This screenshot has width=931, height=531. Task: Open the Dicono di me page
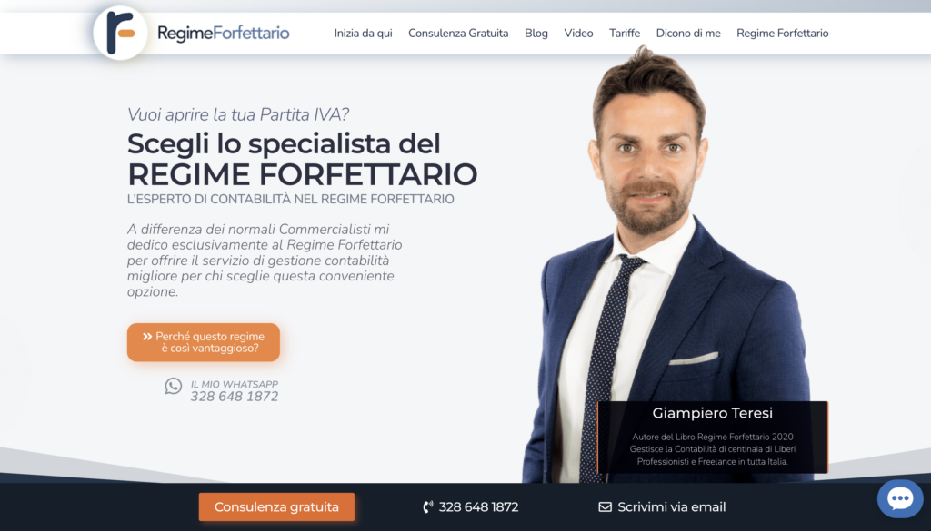tap(688, 34)
